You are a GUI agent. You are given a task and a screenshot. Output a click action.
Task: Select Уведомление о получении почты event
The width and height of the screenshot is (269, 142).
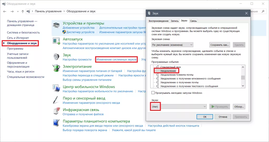[x=179, y=82]
